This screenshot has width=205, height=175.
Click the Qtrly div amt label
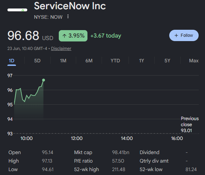click(x=154, y=161)
